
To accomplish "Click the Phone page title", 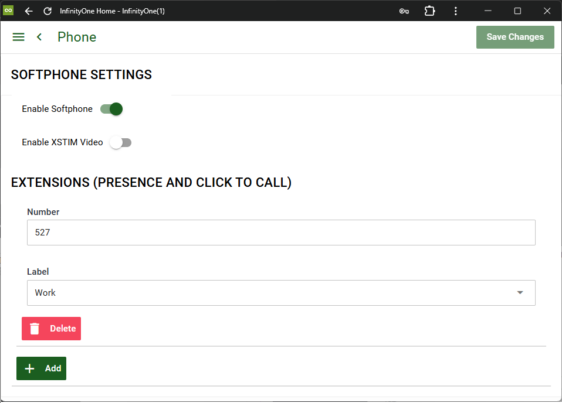I will (x=77, y=37).
